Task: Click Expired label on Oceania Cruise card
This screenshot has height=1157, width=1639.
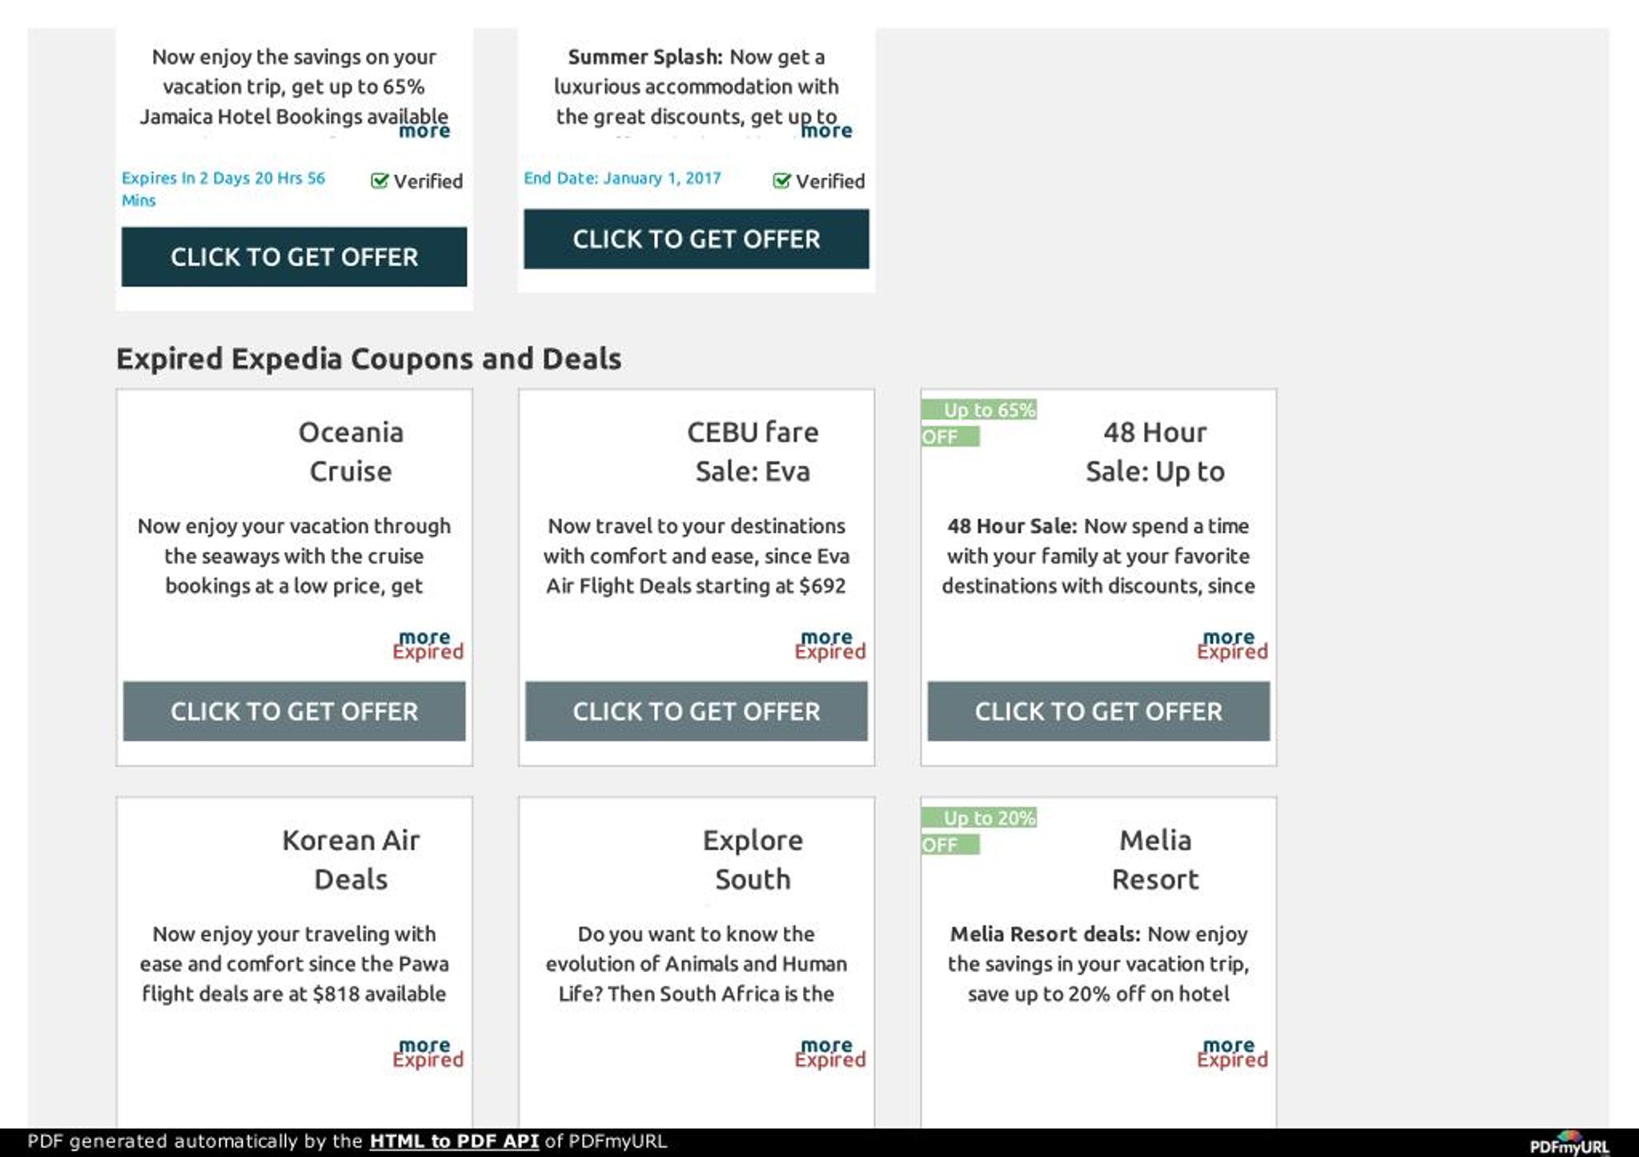Action: point(428,652)
